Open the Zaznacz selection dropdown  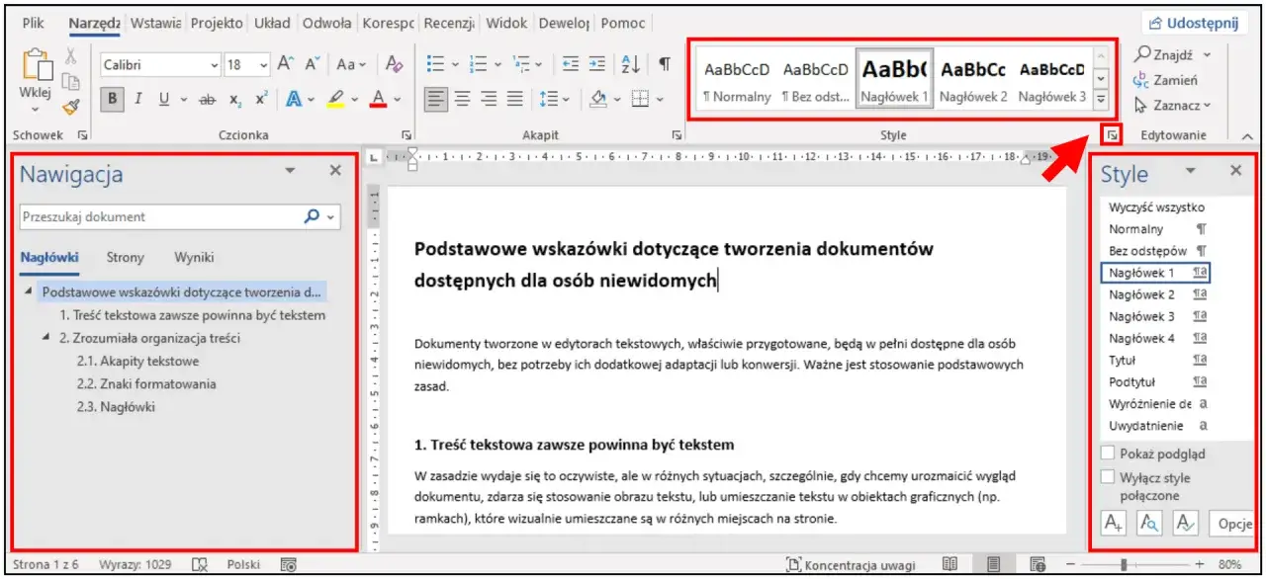pyautogui.click(x=1172, y=105)
